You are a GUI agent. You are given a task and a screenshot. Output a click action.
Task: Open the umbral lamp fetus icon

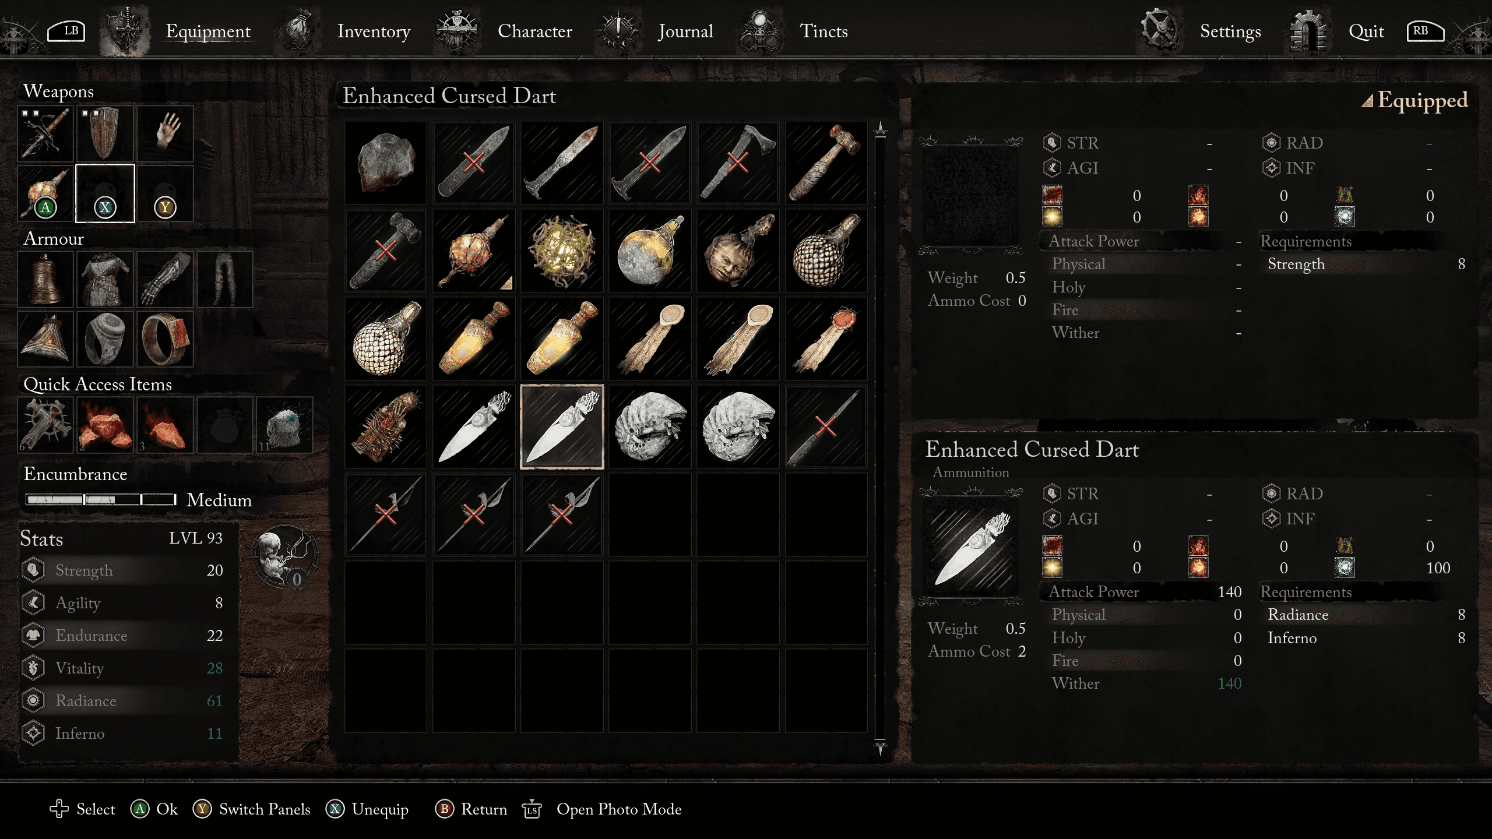[x=284, y=556]
